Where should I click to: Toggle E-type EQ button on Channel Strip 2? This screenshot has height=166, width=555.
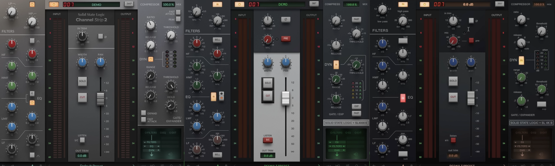32,94
